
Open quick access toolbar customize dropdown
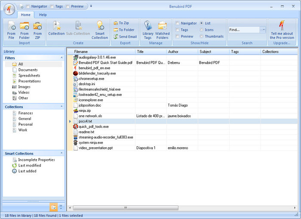[x=91, y=6]
